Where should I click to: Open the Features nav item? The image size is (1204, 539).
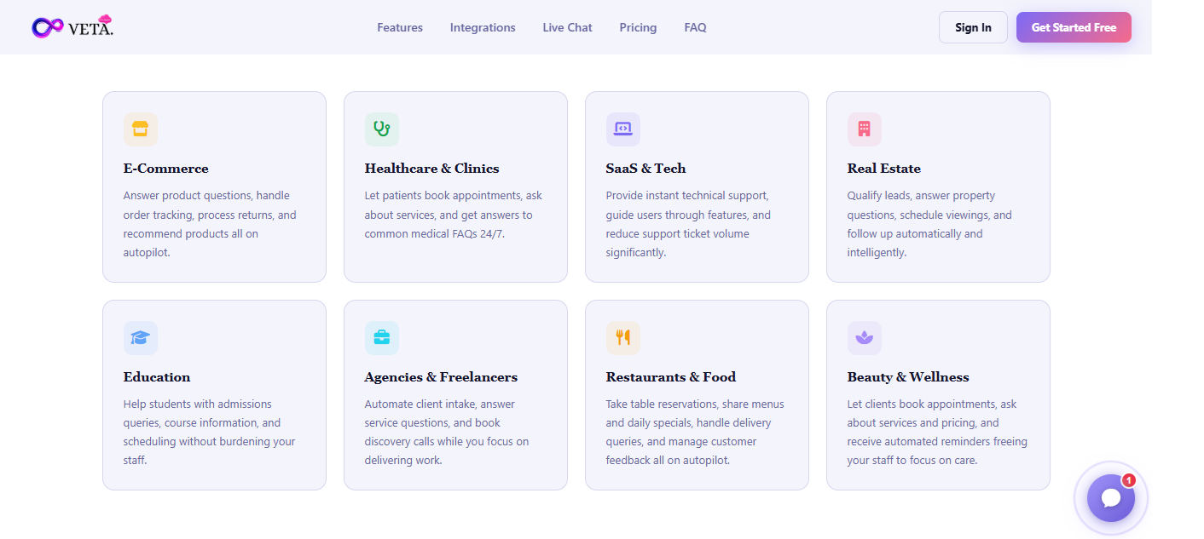400,27
